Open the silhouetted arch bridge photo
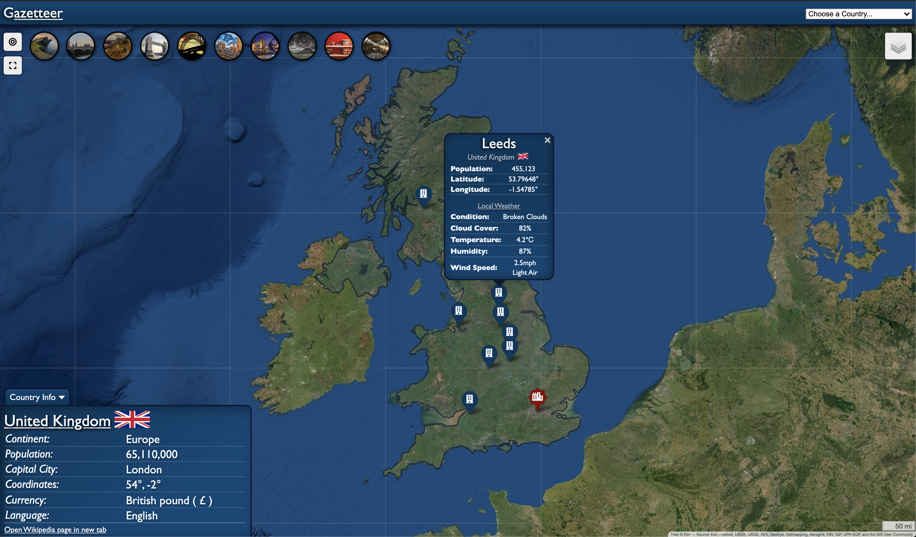The height and width of the screenshot is (537, 916). click(192, 46)
